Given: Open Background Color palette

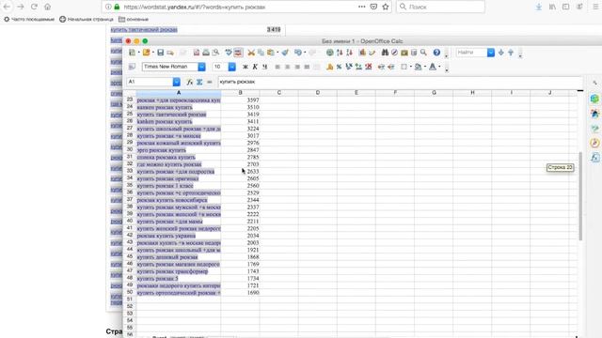Looking at the screenshot, I should [418, 67].
